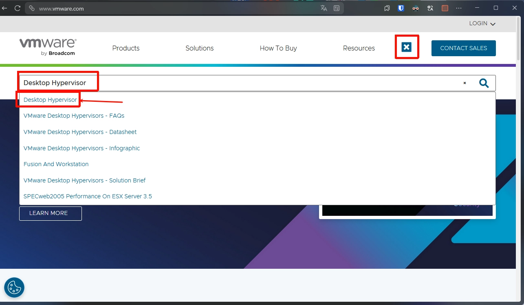Click the bookmarks icon in browser toolbar
Screen dimensions: 524x305
[x=387, y=8]
